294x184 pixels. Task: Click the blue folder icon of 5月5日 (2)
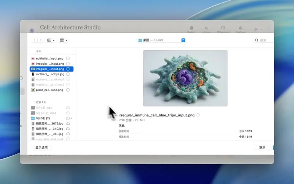pyautogui.click(x=33, y=118)
